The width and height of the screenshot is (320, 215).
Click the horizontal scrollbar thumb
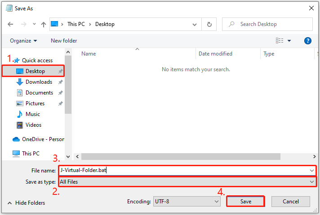tap(181, 157)
